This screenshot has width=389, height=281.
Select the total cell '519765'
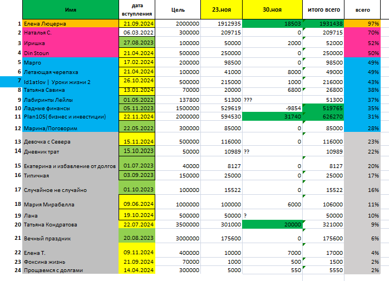pyautogui.click(x=323, y=108)
